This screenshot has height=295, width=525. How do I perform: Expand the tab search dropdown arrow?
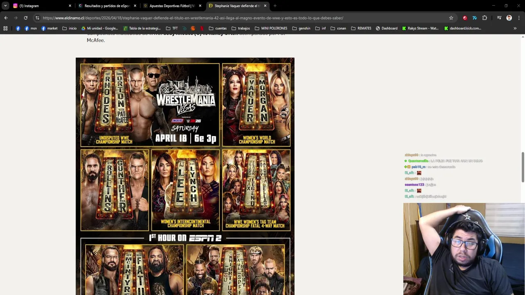point(5,6)
